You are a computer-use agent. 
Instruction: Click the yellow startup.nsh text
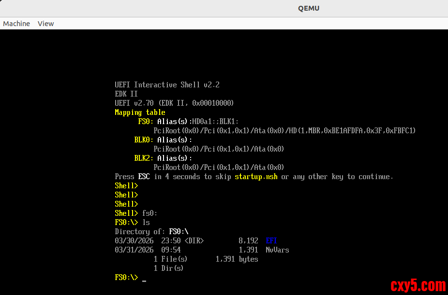(x=256, y=177)
